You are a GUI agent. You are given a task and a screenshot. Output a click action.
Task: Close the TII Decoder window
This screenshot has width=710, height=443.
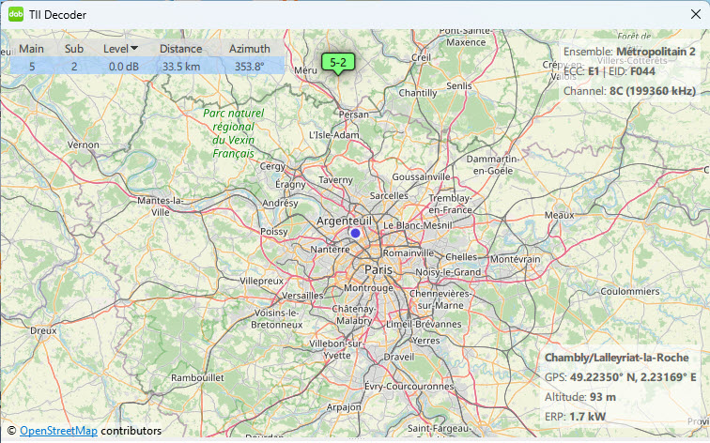696,14
